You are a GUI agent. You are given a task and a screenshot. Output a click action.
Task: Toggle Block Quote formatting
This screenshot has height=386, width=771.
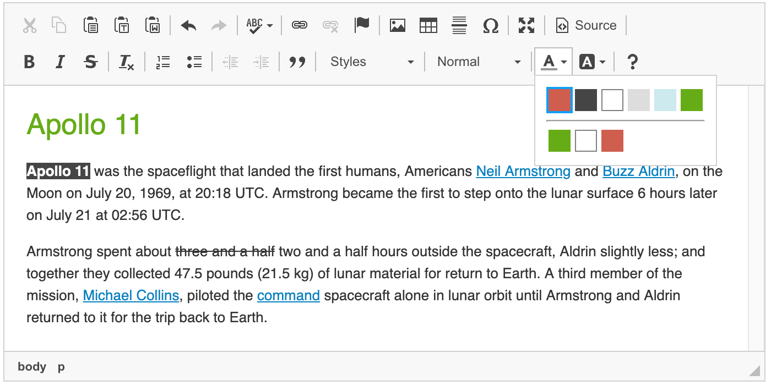(297, 62)
